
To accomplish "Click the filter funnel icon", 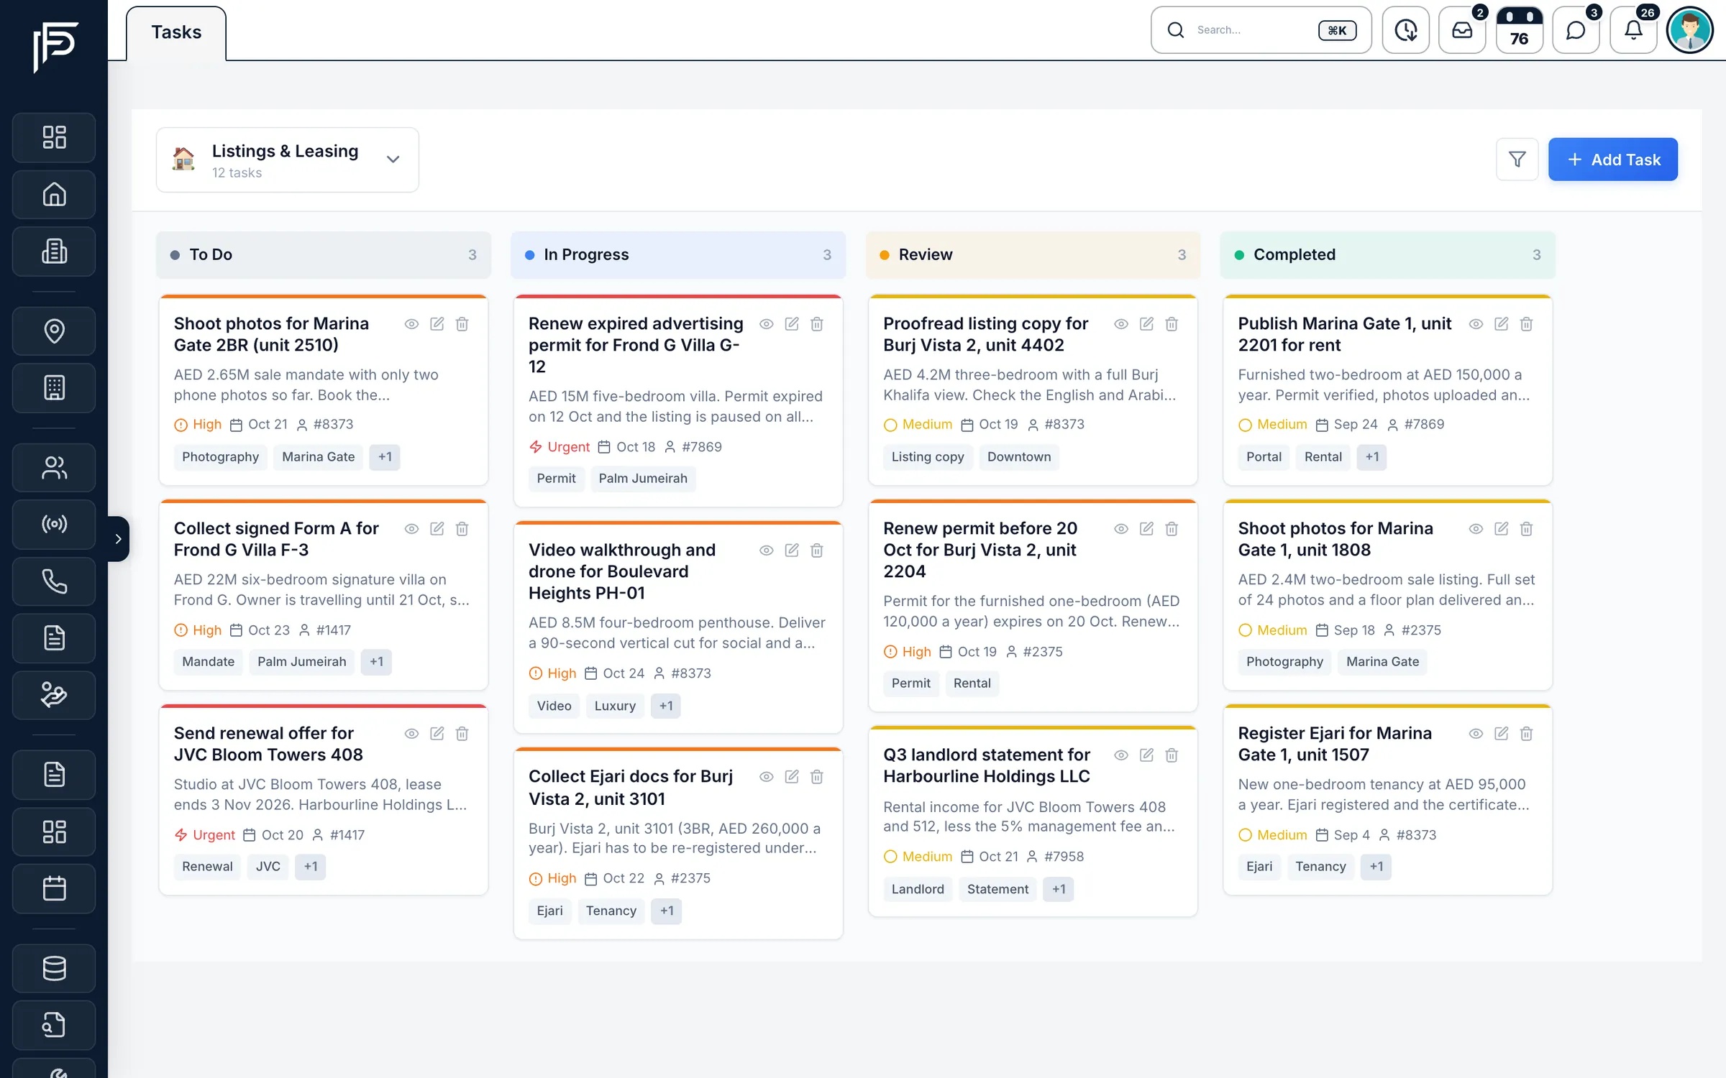I will click(x=1517, y=160).
